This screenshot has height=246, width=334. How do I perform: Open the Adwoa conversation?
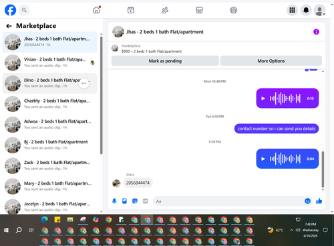point(49,125)
